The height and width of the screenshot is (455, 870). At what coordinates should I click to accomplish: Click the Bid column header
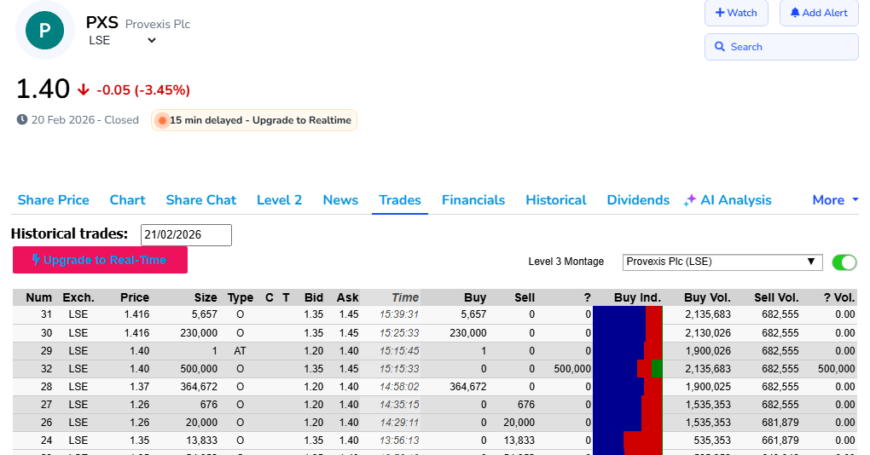314,297
